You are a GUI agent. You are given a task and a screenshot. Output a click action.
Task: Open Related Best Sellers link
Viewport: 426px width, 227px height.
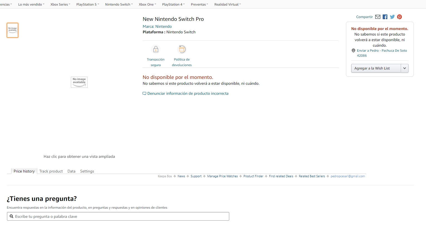tap(312, 176)
